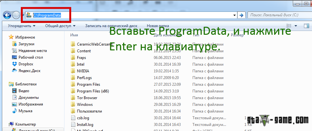Open the Упорядочить menu
312x131 pixels.
click(x=22, y=26)
